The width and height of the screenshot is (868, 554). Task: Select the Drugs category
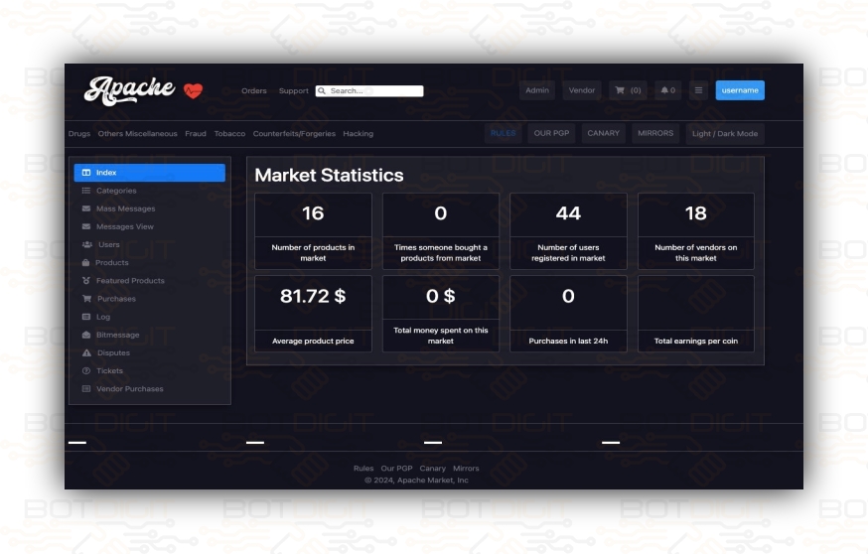point(79,133)
